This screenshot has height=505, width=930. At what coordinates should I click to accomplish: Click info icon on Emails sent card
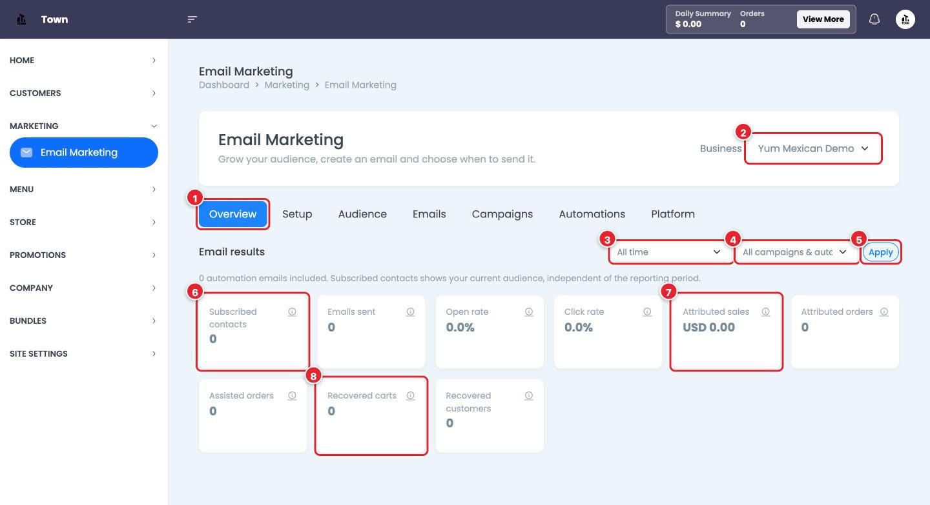tap(410, 312)
